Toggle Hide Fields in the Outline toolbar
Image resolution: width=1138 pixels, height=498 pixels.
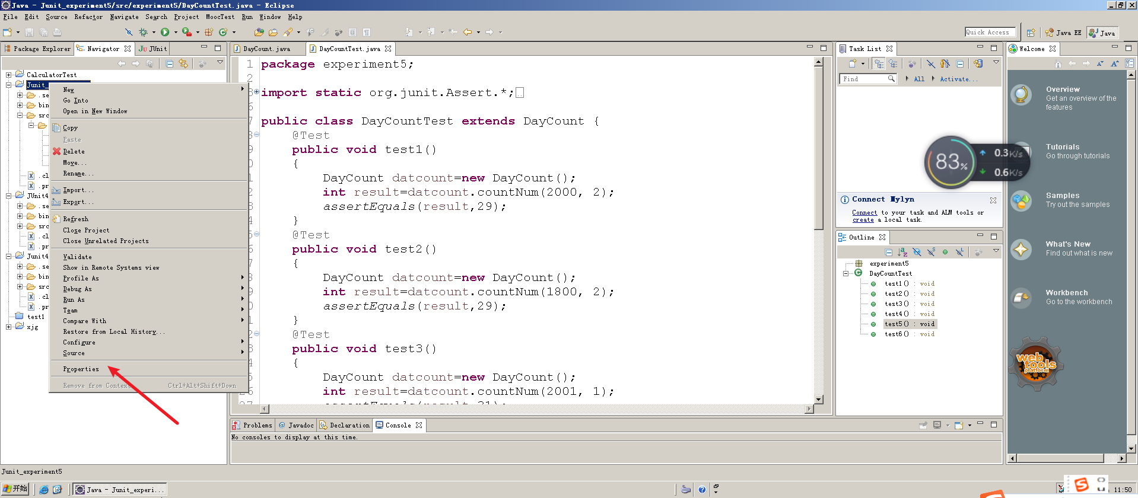tap(917, 252)
